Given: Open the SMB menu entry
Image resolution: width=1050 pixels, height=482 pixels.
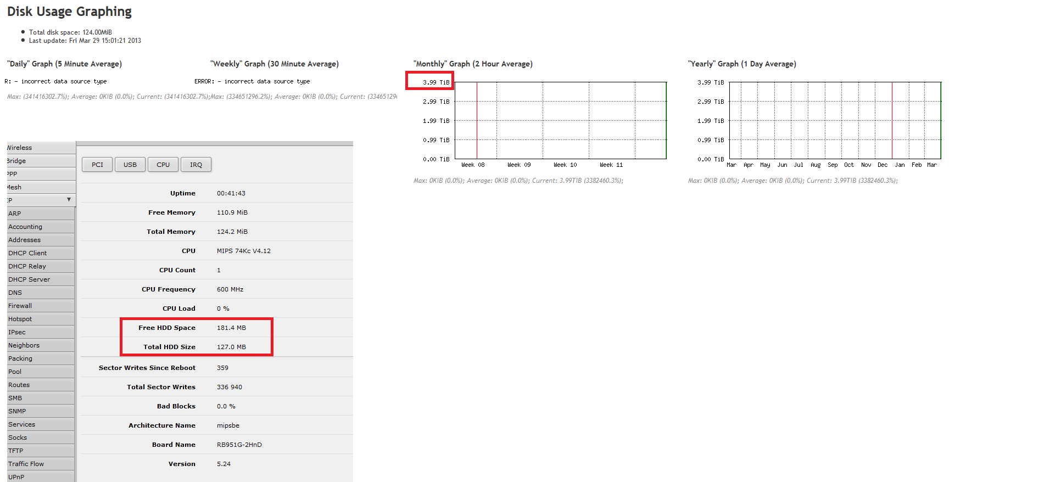Looking at the screenshot, I should 41,398.
